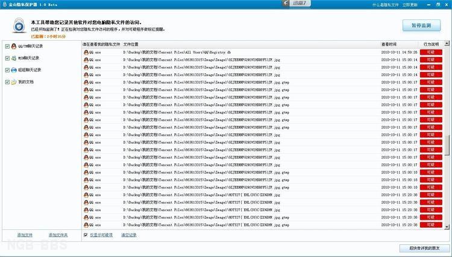The width and height of the screenshot is (452, 257).
Task: Click the Registry.db file path
Action: pyautogui.click(x=177, y=52)
